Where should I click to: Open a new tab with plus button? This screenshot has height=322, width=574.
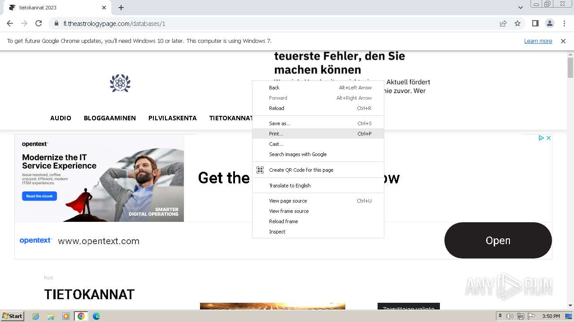pos(121,8)
